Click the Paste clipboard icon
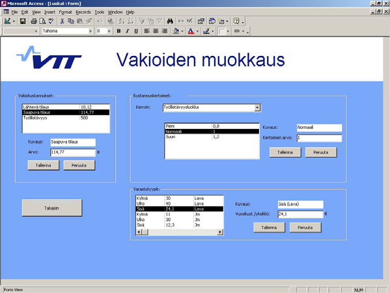Viewport: 390px width, 293px height. coord(80,21)
